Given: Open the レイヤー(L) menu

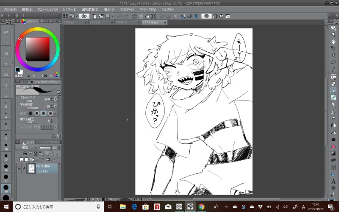Looking at the screenshot, I should pyautogui.click(x=69, y=9).
